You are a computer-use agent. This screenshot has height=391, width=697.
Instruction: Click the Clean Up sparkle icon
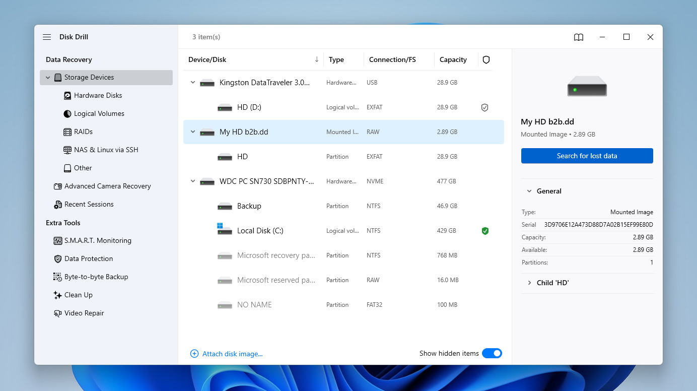pos(58,295)
